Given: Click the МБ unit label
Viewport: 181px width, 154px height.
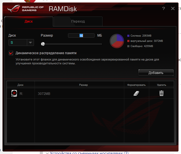Looking at the screenshot, I should click(100, 35).
